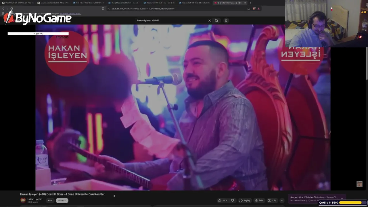Click the picture-in-picture icon in address bar
The height and width of the screenshot is (207, 368).
tap(249, 9)
